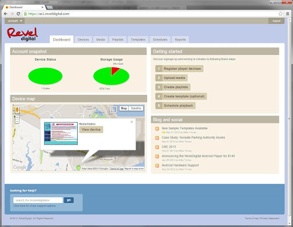Click the Register player devices step
293x227 pixels.
pyautogui.click(x=179, y=69)
